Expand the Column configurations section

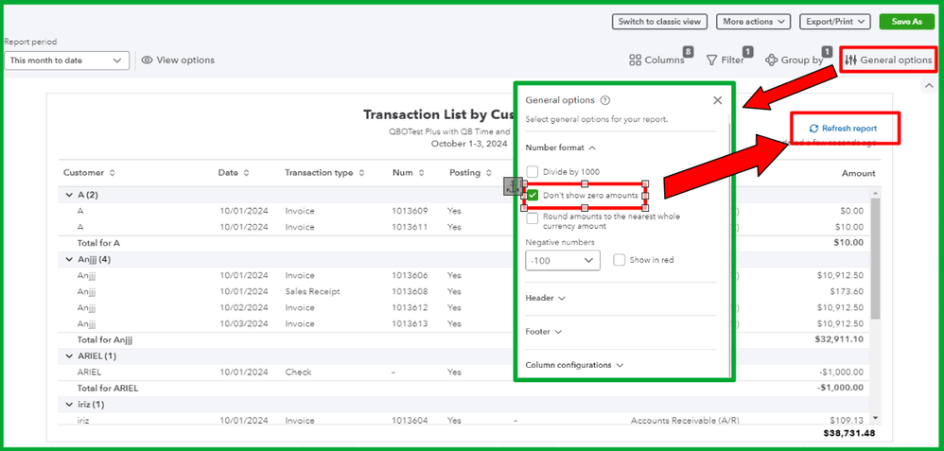(574, 365)
